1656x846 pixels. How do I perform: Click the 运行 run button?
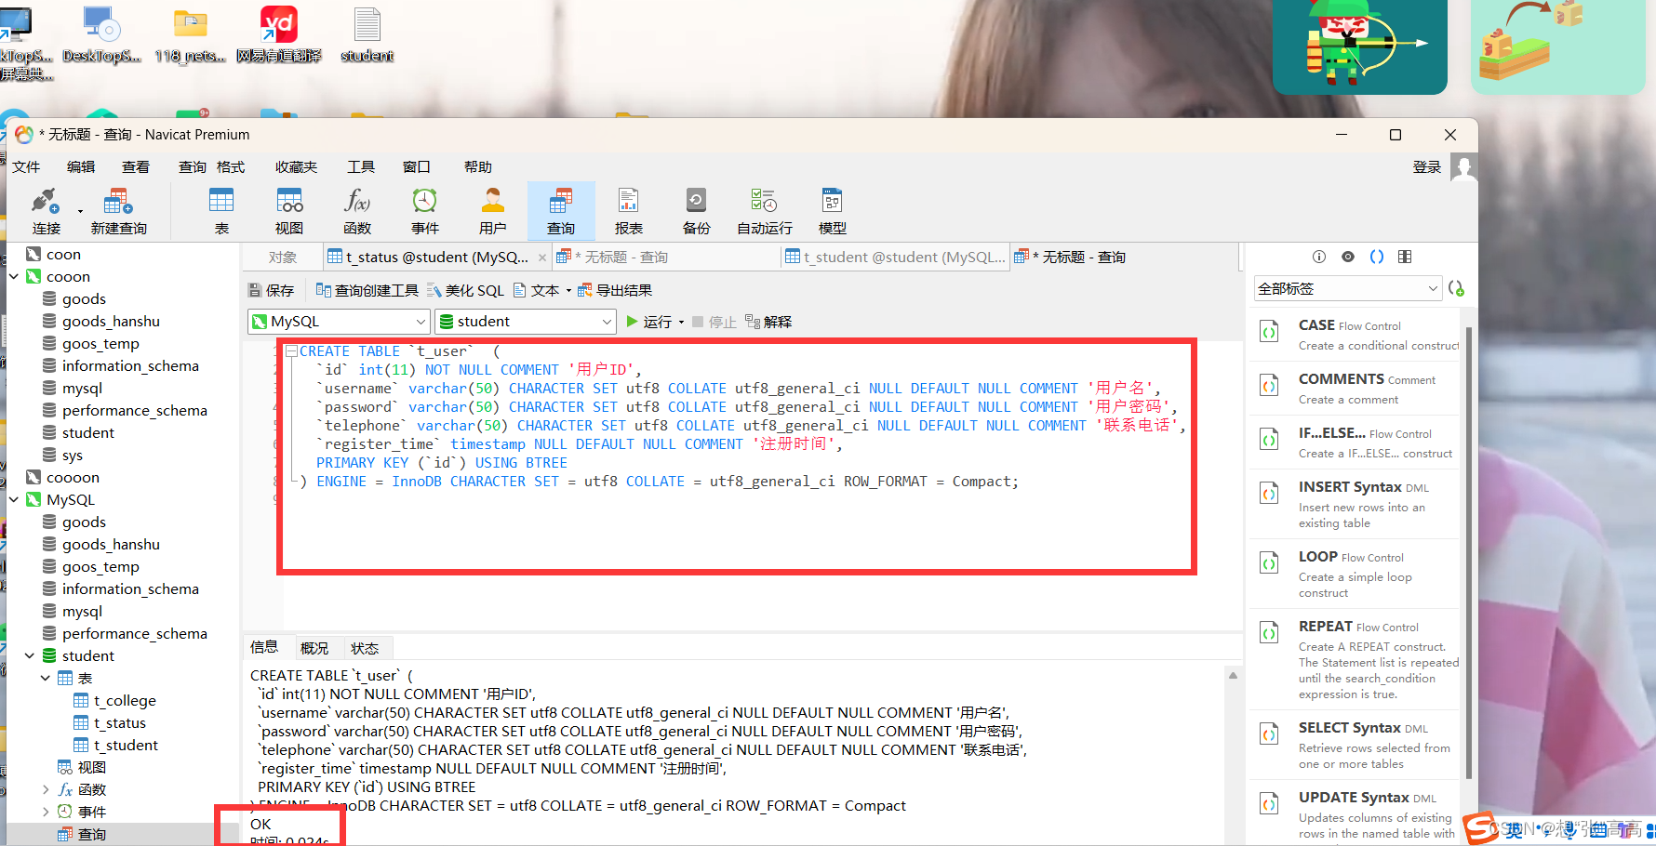pyautogui.click(x=648, y=323)
